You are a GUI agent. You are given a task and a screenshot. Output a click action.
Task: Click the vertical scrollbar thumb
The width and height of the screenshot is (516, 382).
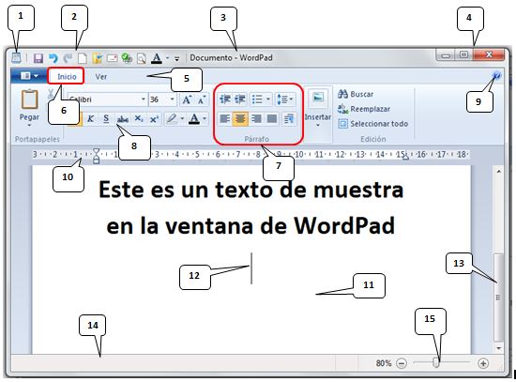click(x=498, y=298)
